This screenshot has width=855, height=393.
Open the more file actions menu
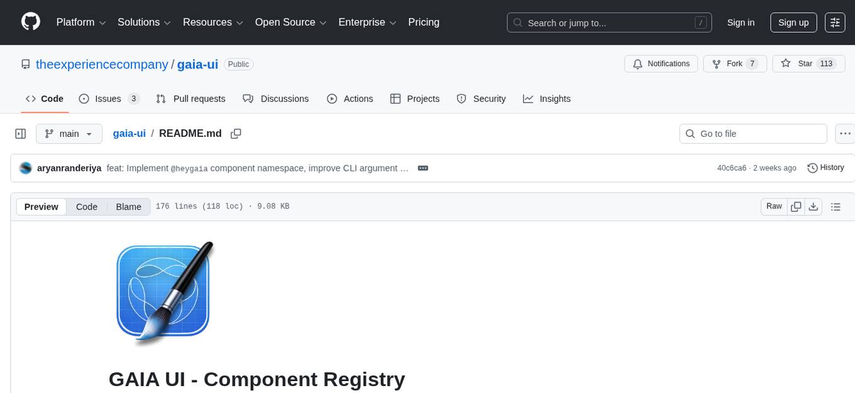click(845, 133)
